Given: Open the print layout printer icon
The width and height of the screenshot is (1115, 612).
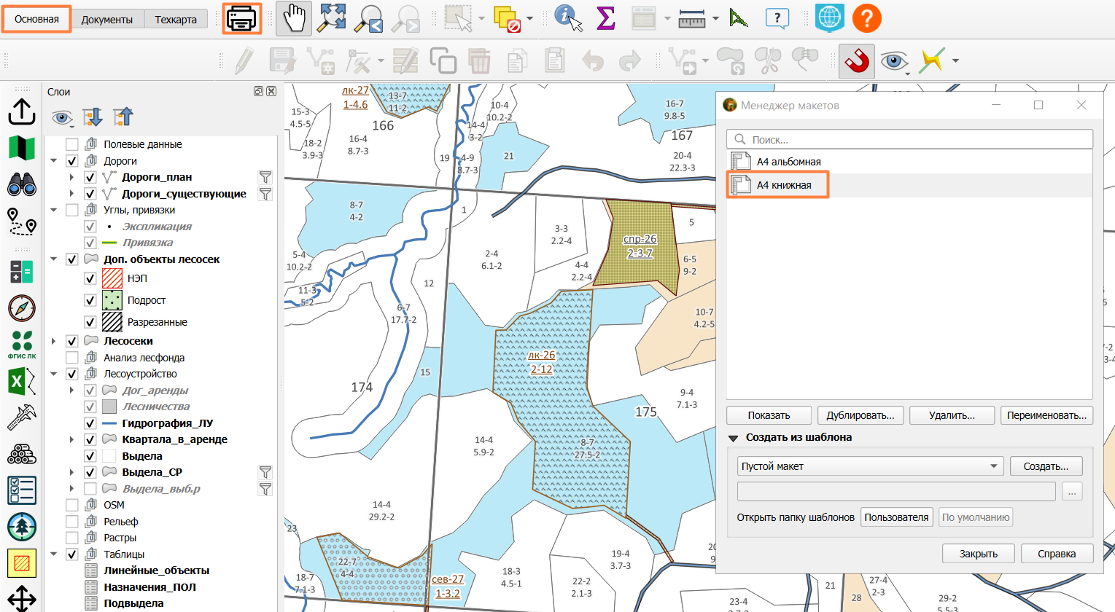Looking at the screenshot, I should pyautogui.click(x=241, y=19).
